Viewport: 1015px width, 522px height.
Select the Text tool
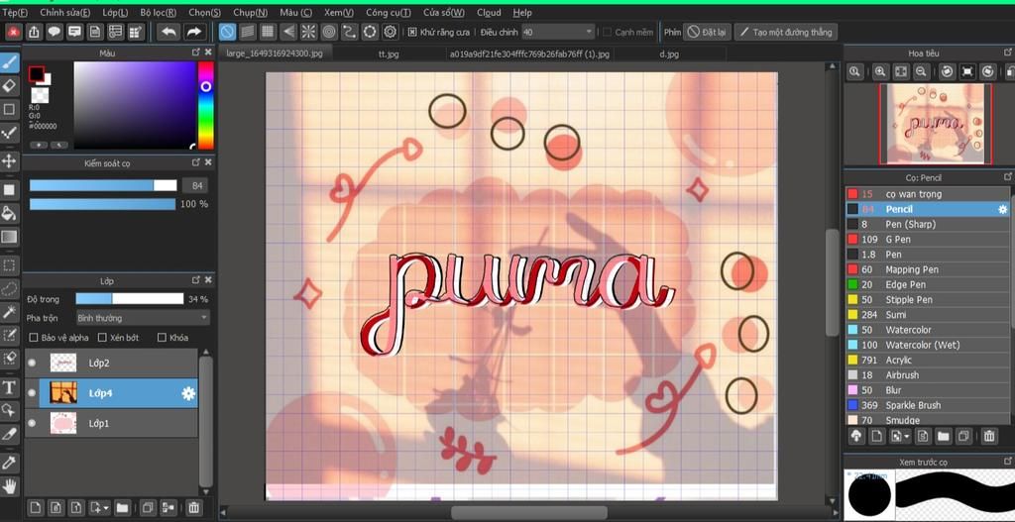[9, 387]
